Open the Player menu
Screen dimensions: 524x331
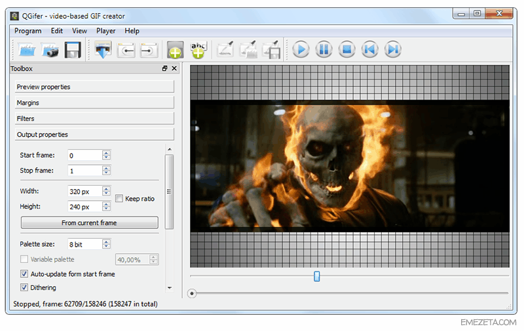[105, 31]
